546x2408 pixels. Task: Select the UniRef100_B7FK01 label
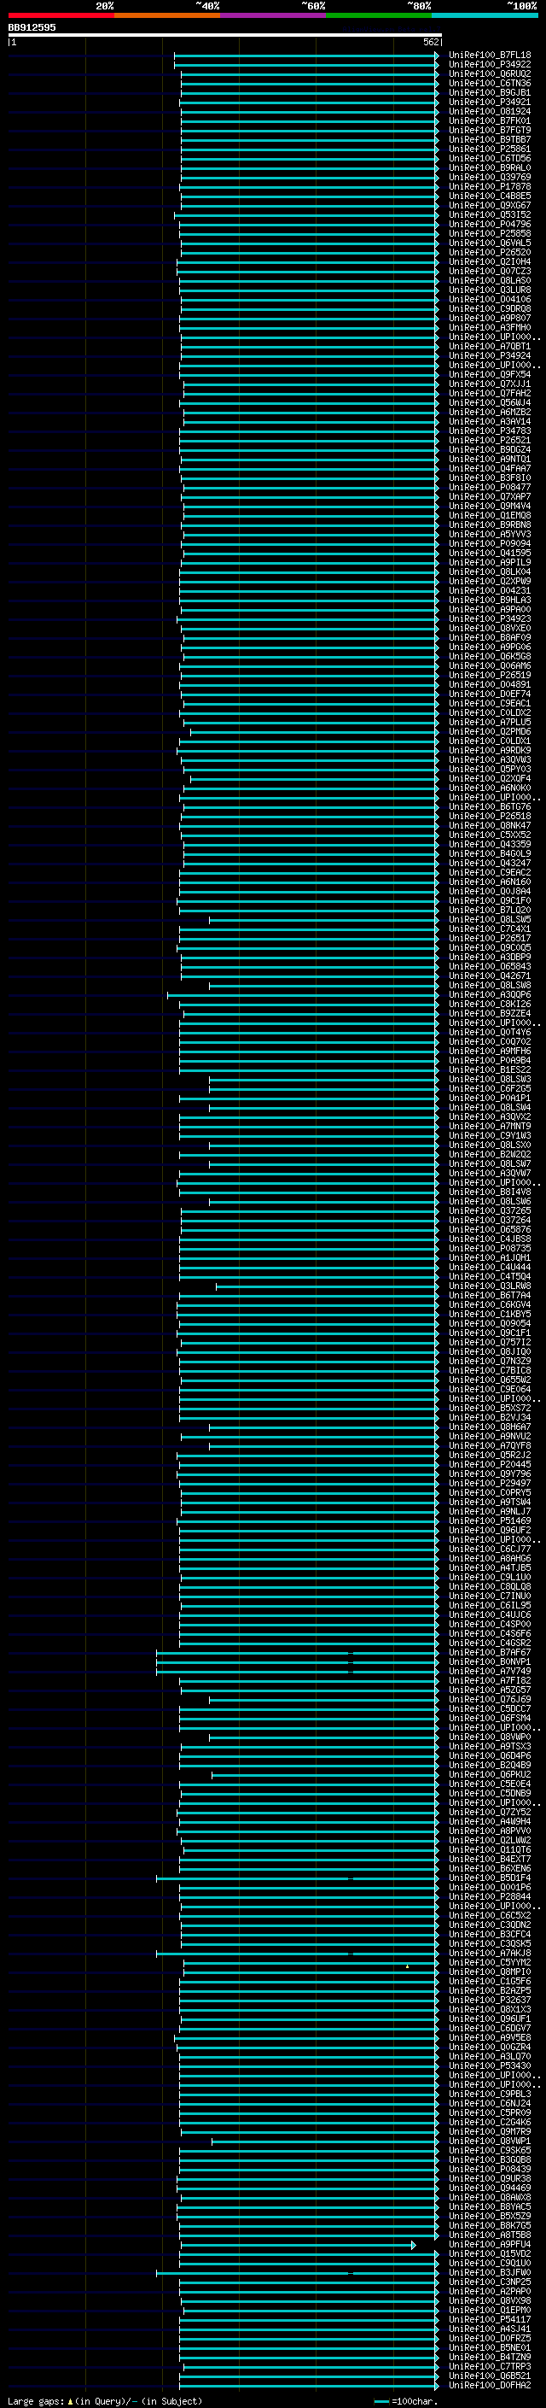tap(490, 120)
